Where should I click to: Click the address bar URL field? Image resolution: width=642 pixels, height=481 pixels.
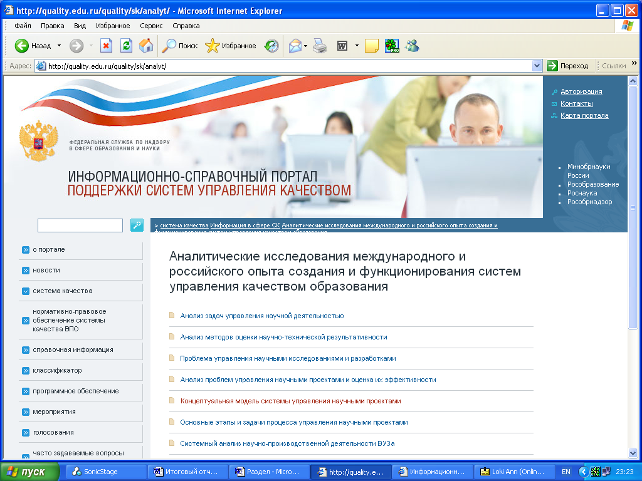(x=289, y=66)
